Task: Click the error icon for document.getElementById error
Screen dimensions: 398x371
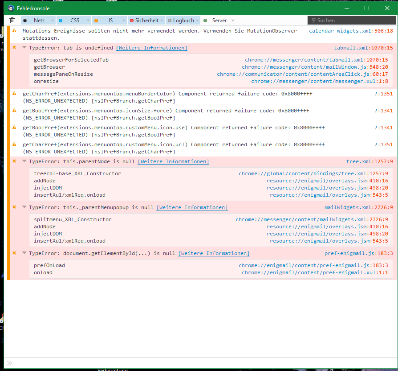Action: click(x=14, y=253)
